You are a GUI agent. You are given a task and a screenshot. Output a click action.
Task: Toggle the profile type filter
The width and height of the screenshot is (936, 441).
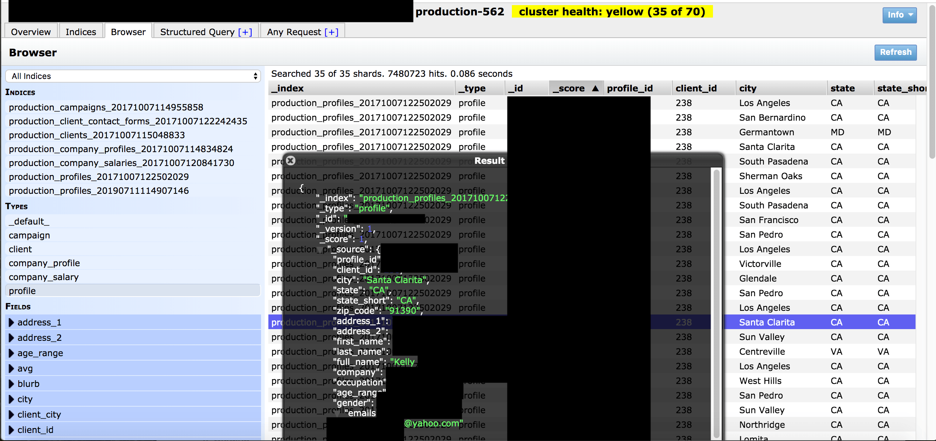[x=22, y=291]
